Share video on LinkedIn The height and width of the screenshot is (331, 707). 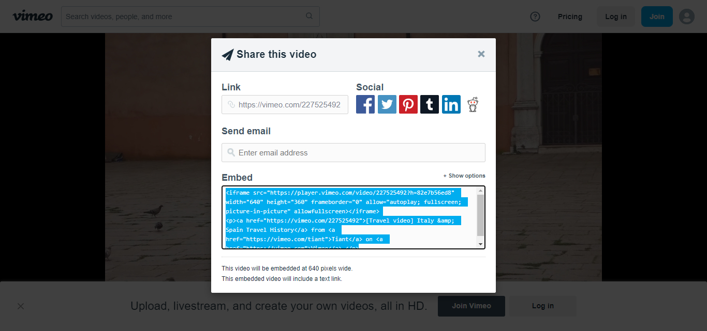[451, 105]
